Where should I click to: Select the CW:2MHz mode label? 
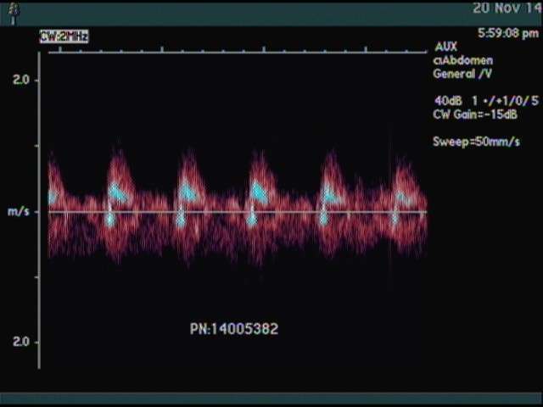[x=64, y=36]
